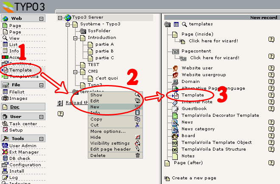The image size is (280, 184).
Task: Click the Ext Manager module icon
Action: point(5,152)
